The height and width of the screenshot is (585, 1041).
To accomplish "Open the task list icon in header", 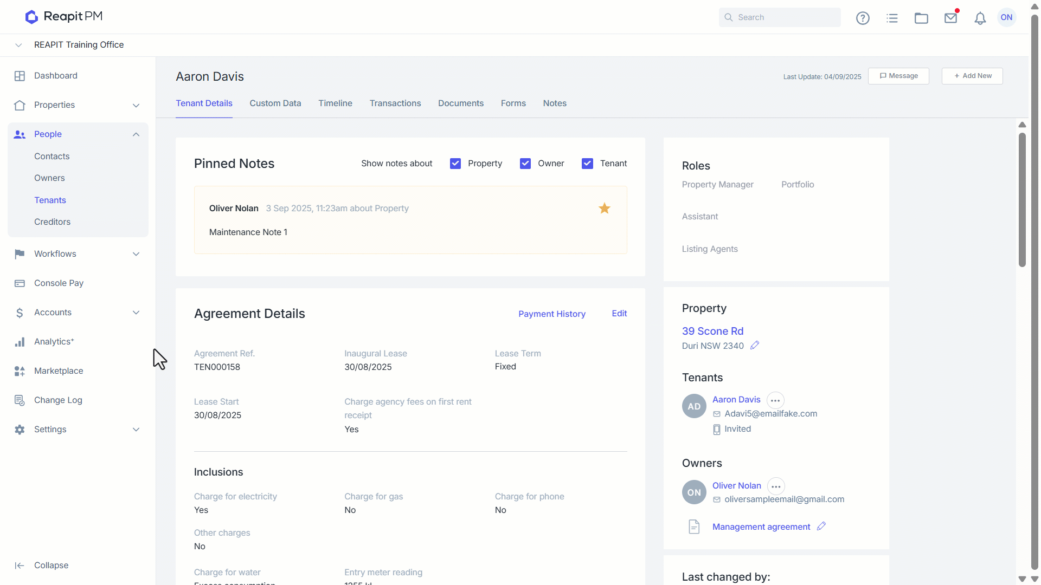I will tap(892, 18).
